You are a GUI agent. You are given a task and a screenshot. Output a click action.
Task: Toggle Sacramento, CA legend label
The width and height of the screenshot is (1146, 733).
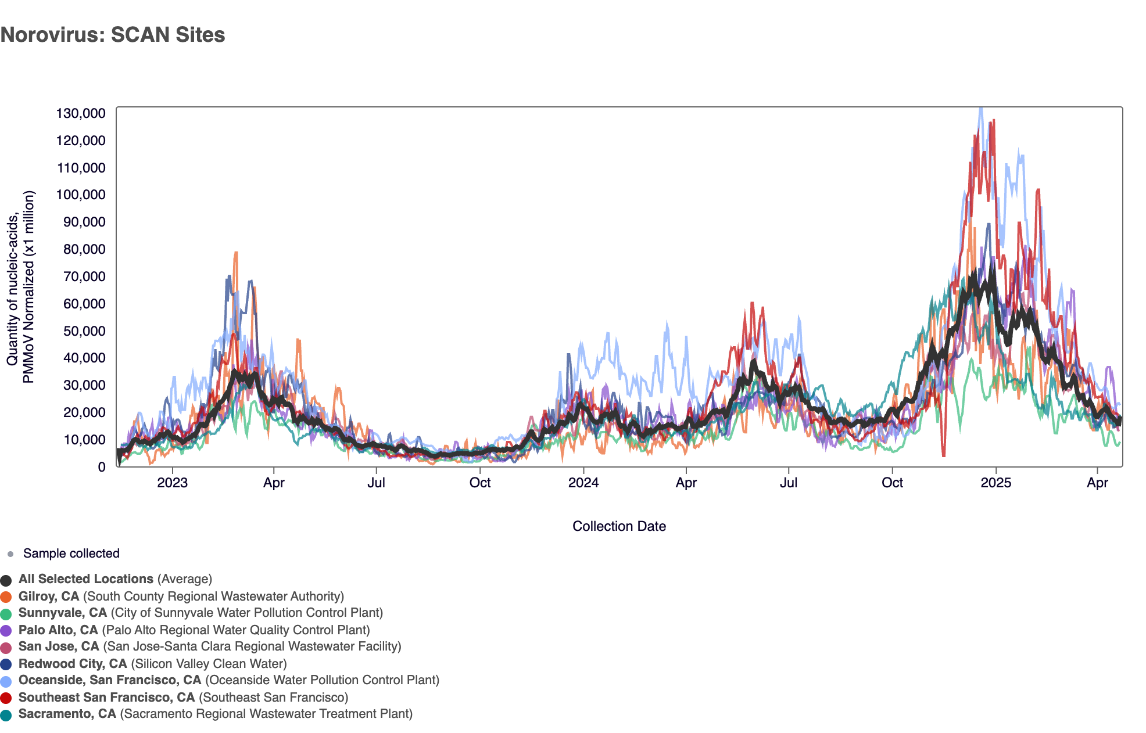click(x=67, y=714)
